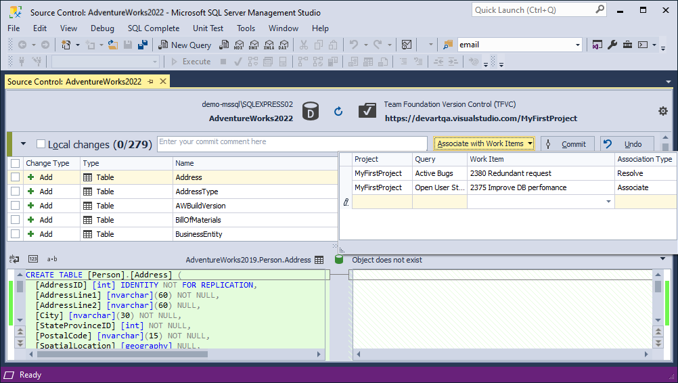Click the table icon beside AdventureWorks2019.Person.Address
The image size is (678, 383).
click(319, 260)
